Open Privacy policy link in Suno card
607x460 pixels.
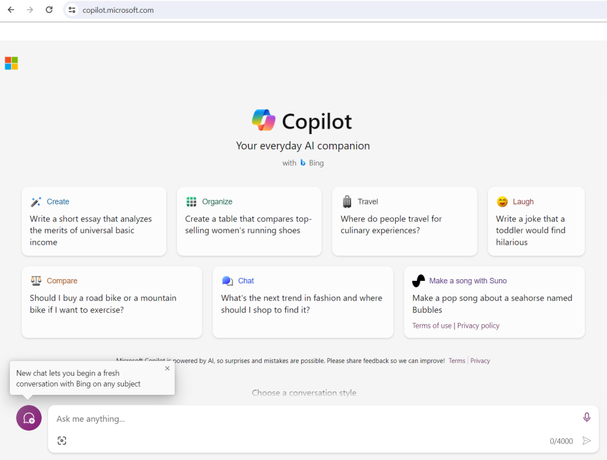pyautogui.click(x=478, y=326)
